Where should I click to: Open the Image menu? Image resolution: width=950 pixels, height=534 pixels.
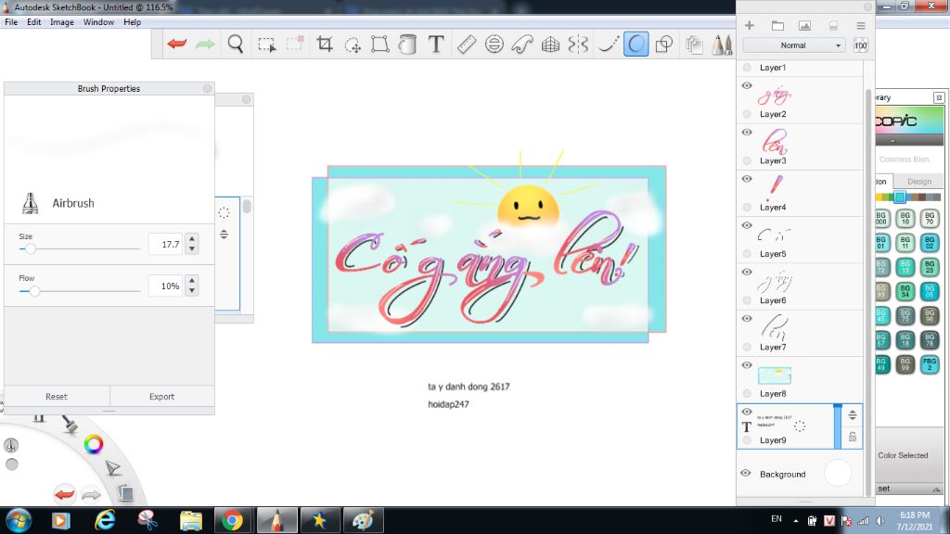(62, 22)
